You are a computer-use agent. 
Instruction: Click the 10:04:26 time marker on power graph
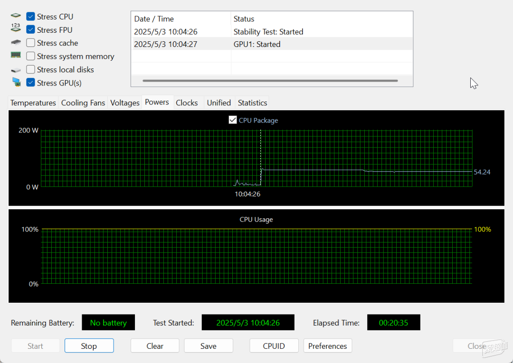tap(247, 194)
